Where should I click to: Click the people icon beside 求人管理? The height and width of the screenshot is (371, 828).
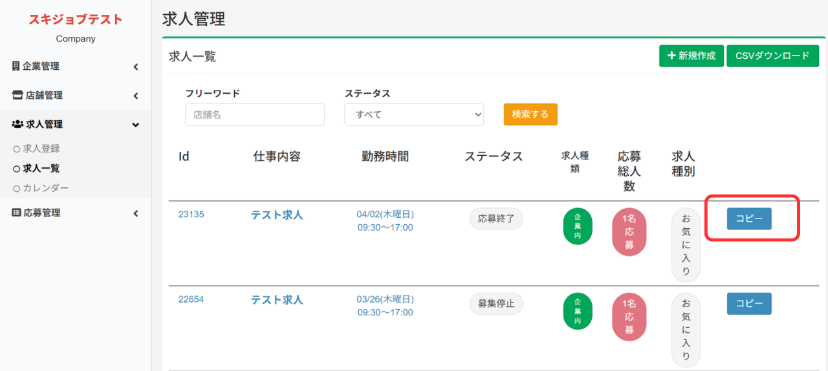pos(17,125)
